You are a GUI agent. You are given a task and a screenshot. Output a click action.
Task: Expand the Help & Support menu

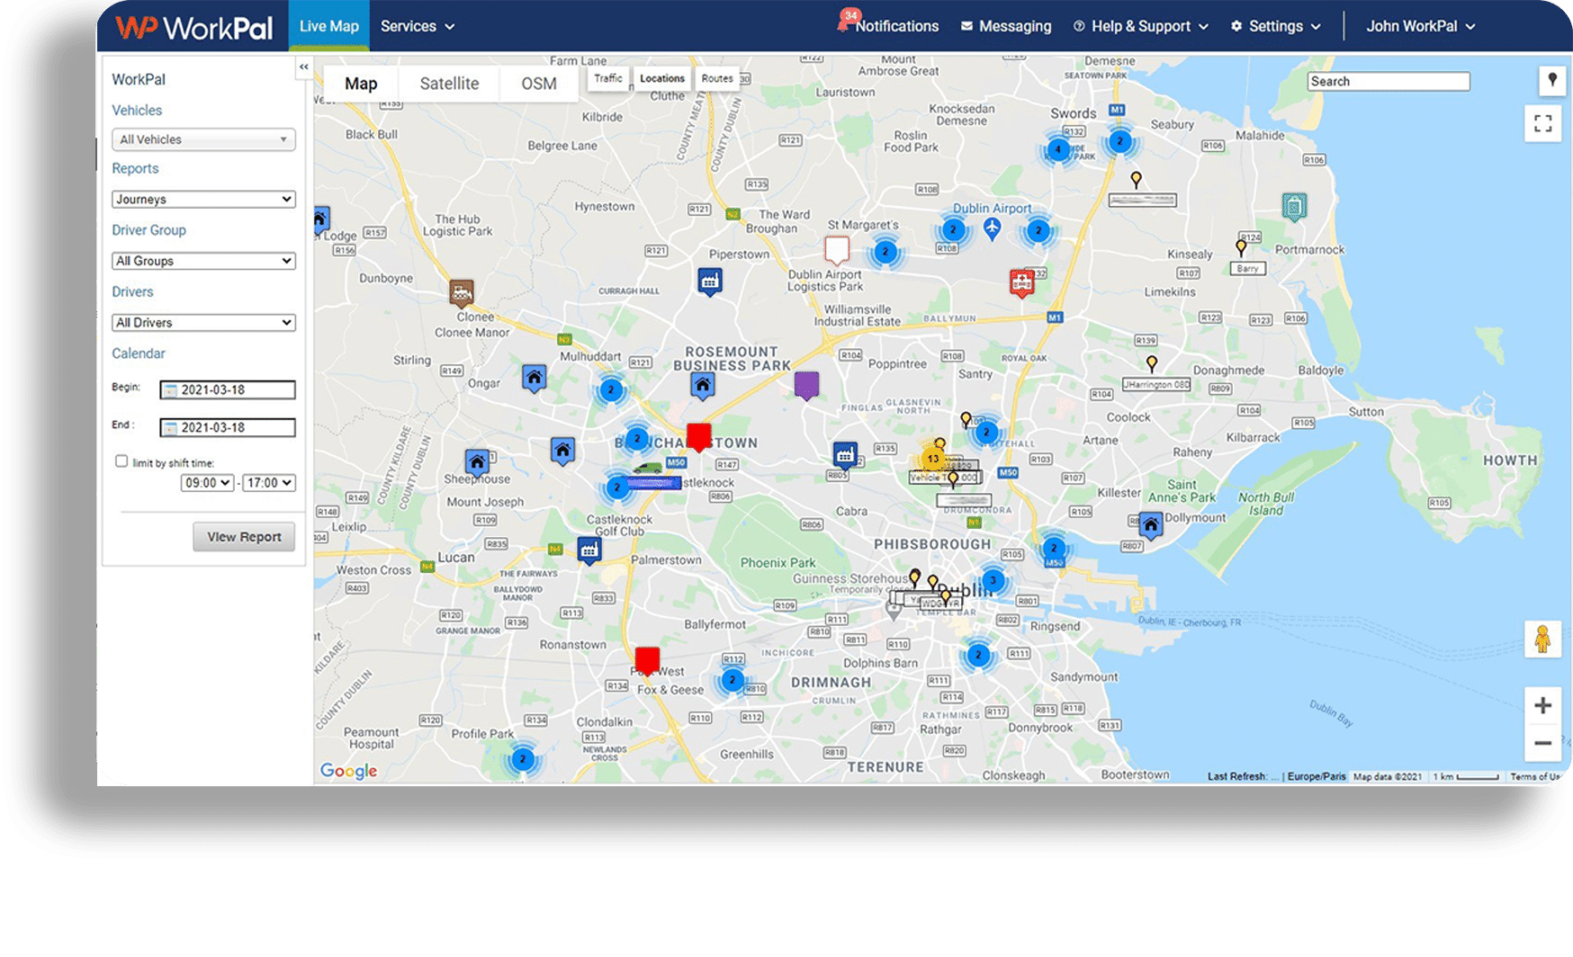(x=1140, y=26)
